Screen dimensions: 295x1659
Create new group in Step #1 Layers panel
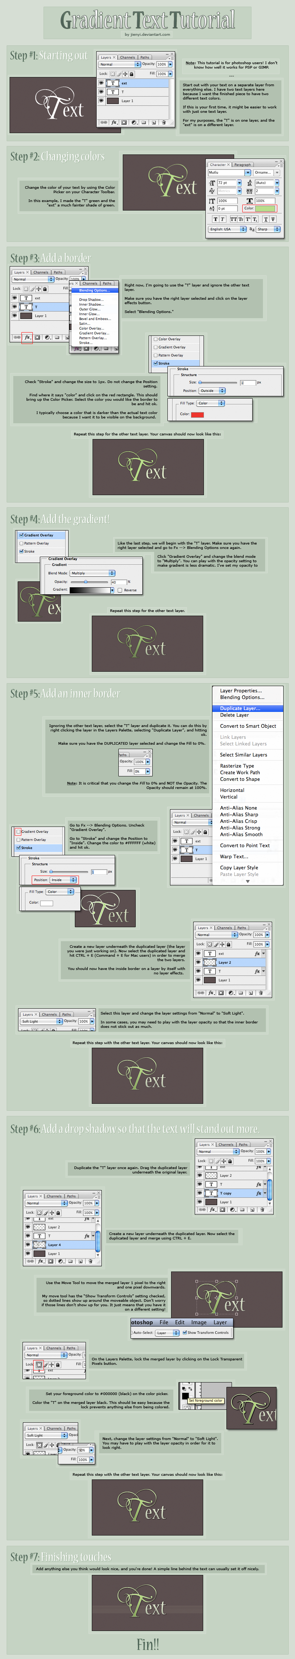pos(144,122)
